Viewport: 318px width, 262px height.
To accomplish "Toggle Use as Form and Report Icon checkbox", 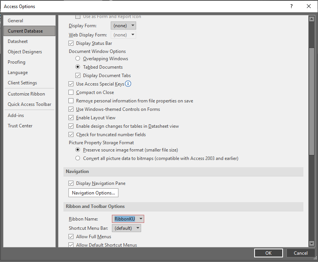I will (78, 17).
